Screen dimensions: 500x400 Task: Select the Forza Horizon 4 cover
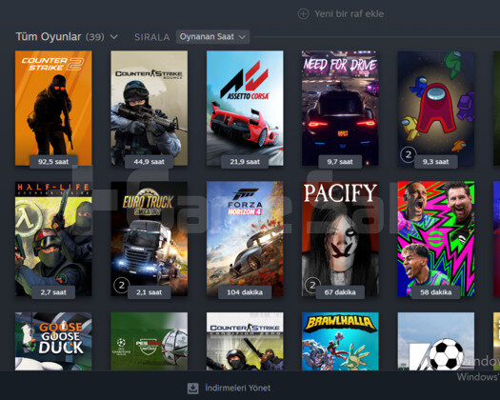245,239
